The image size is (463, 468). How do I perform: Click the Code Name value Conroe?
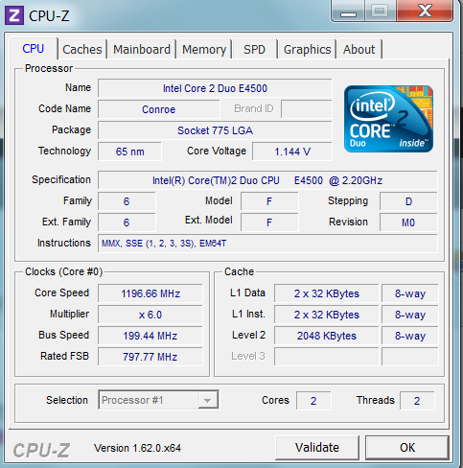tap(159, 109)
